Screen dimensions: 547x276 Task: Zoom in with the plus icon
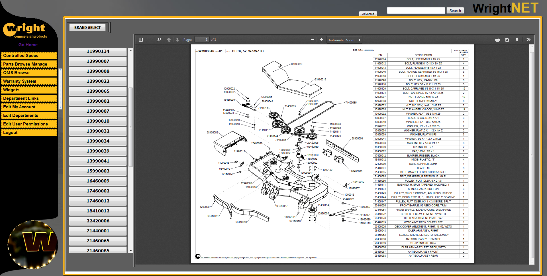pyautogui.click(x=321, y=40)
